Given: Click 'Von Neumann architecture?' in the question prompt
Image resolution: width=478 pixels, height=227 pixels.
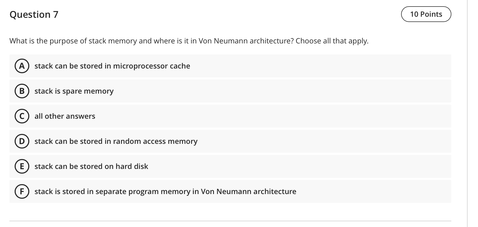Looking at the screenshot, I should [x=246, y=41].
